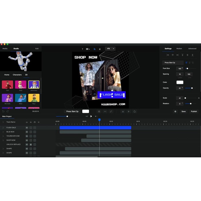Click the Exit button
The height and width of the screenshot is (201, 201).
(x=37, y=49)
